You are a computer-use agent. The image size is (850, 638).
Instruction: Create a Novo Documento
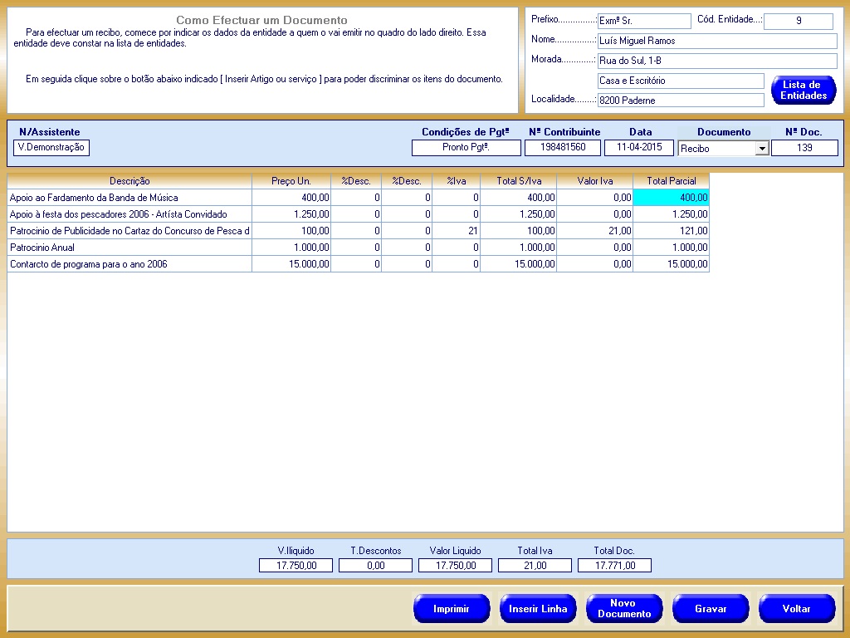(x=624, y=609)
